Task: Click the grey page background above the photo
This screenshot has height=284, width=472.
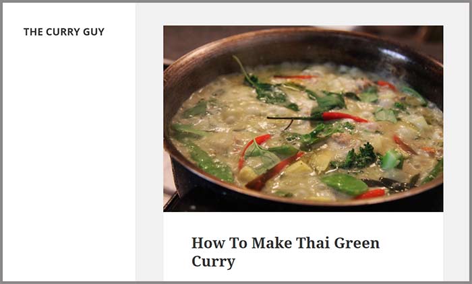Action: (303, 14)
